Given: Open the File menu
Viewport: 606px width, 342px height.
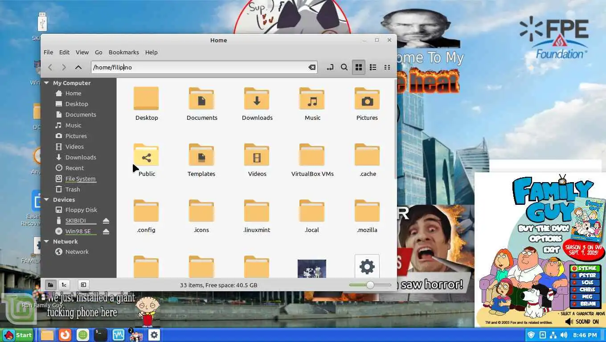Looking at the screenshot, I should tap(48, 52).
